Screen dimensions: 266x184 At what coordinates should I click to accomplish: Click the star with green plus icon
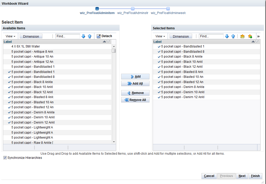[x=250, y=36]
